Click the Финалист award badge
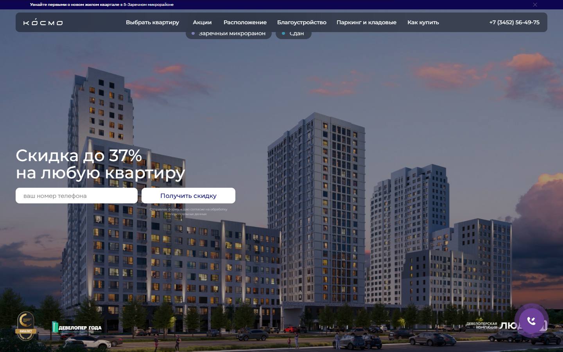The image size is (563, 352). coord(26,325)
